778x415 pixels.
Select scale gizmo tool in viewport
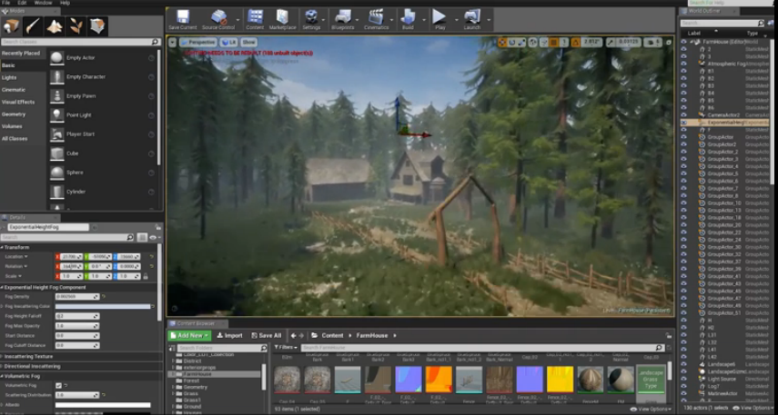pos(521,43)
